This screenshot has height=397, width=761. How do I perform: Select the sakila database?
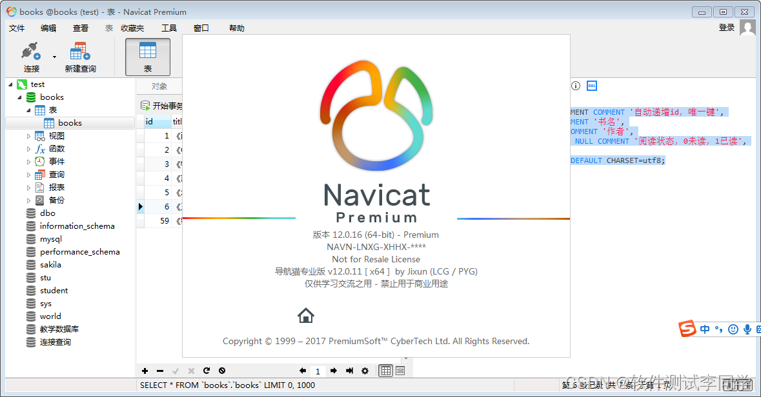coord(50,265)
